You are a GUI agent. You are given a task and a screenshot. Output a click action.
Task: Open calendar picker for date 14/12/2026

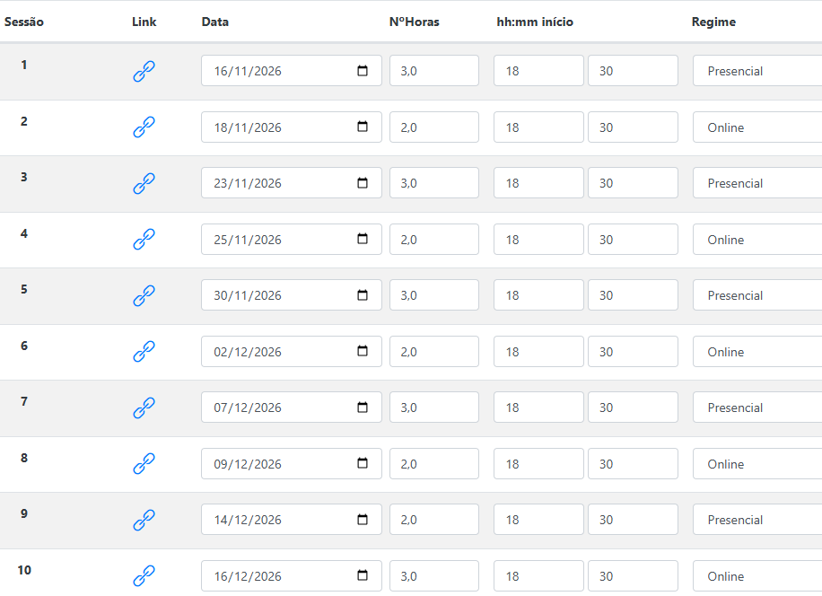[363, 520]
